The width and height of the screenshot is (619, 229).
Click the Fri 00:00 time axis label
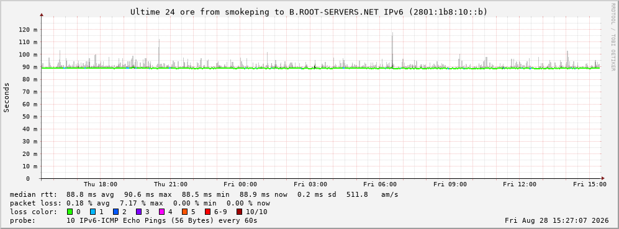point(240,184)
